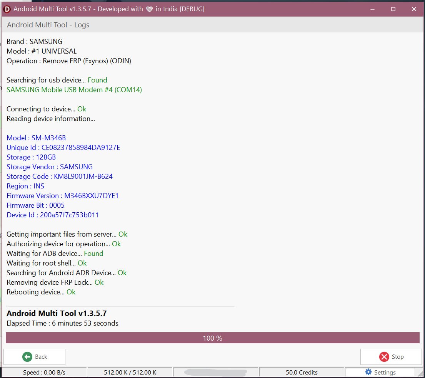Click the Back button
Viewport: 425px width, 378px height.
[34, 356]
